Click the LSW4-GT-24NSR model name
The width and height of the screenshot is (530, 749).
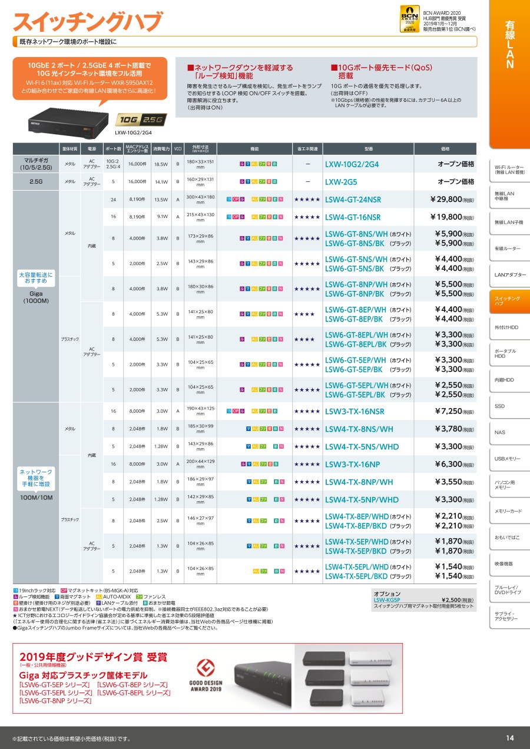click(x=353, y=200)
